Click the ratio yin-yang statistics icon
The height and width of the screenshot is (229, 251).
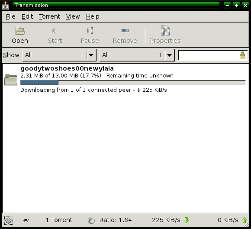point(91,220)
